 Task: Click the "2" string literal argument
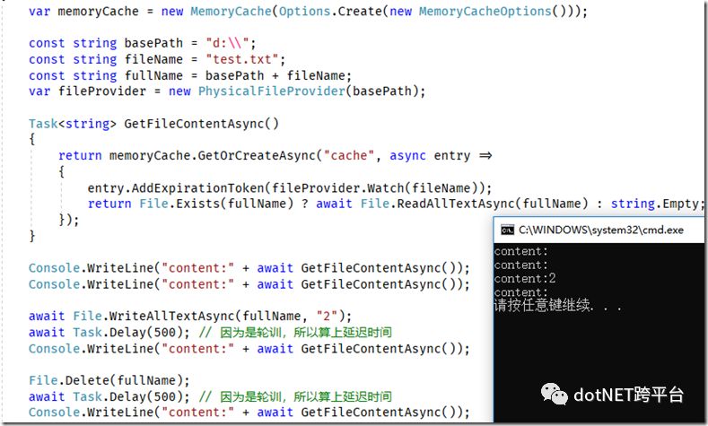[327, 317]
